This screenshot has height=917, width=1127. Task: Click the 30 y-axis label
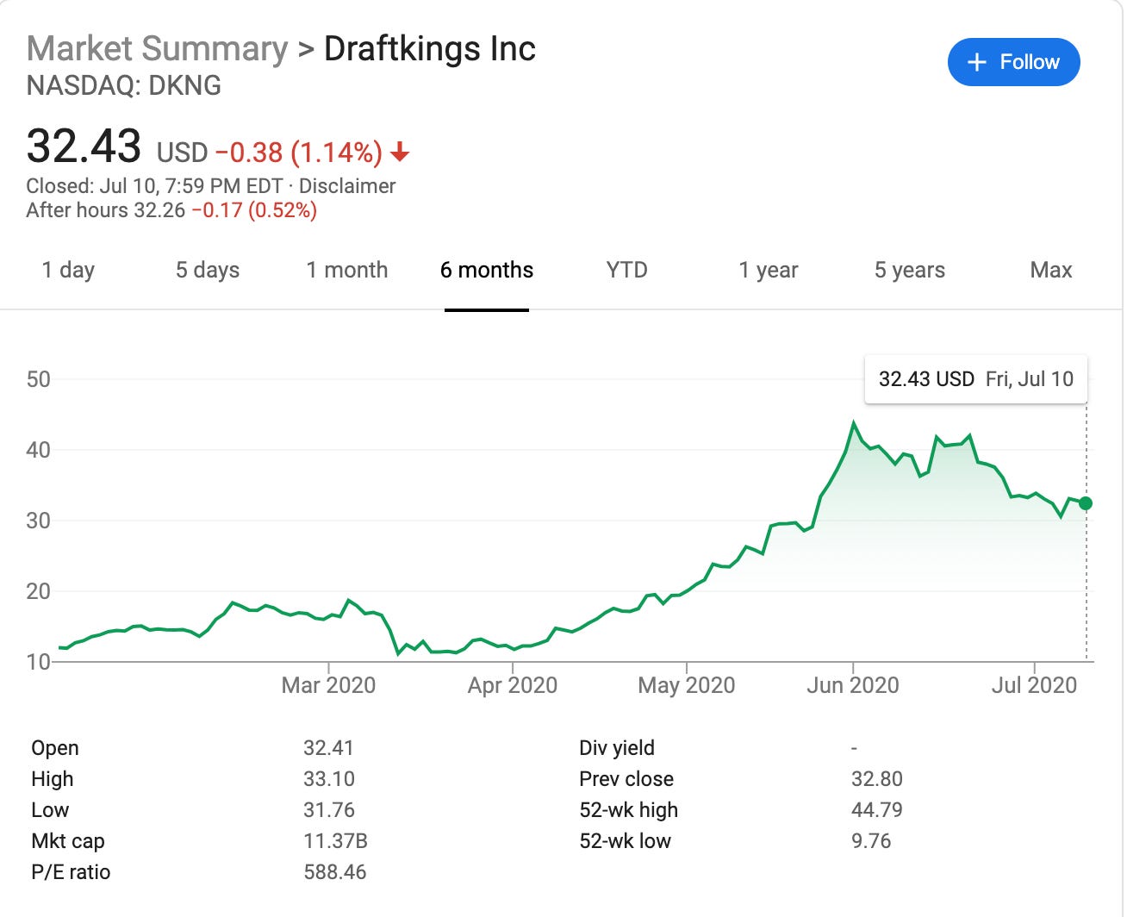pos(39,521)
